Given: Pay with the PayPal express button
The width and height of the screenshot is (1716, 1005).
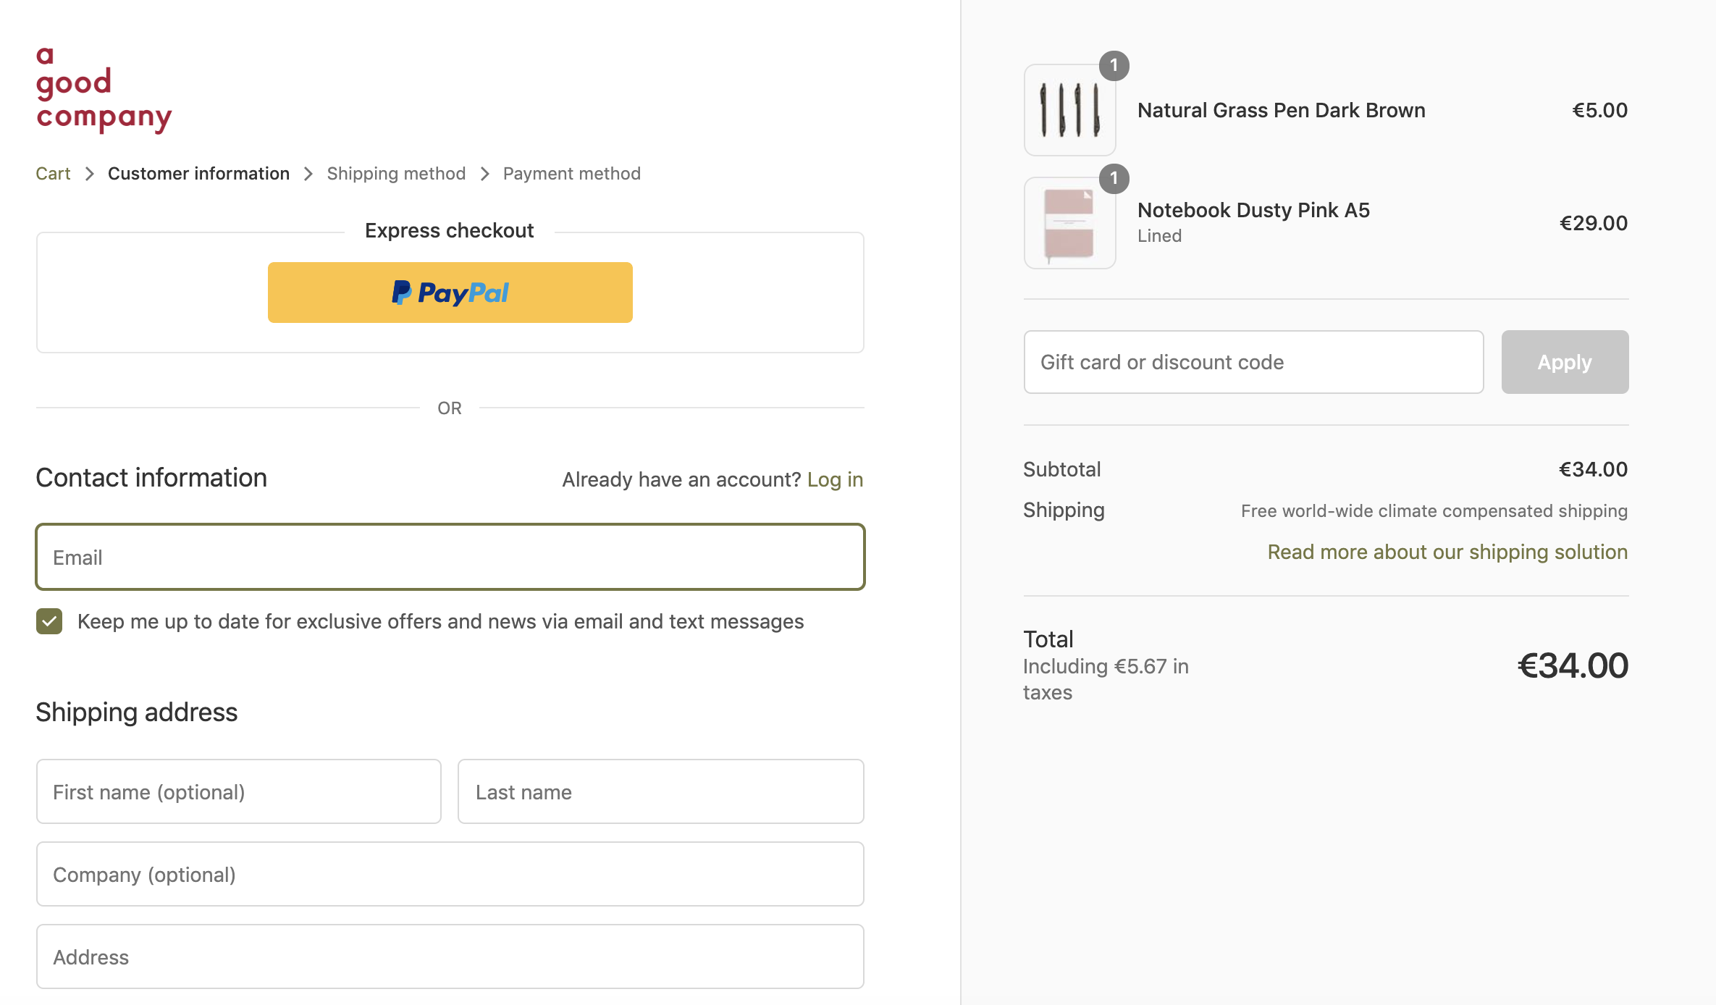Looking at the screenshot, I should pyautogui.click(x=450, y=293).
